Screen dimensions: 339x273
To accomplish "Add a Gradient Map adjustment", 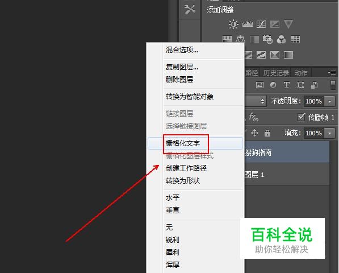I will pos(288,55).
